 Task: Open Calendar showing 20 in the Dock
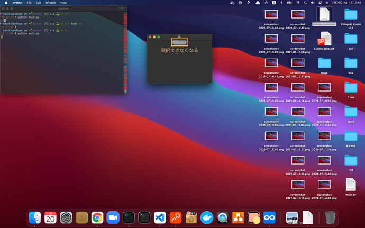(50, 217)
